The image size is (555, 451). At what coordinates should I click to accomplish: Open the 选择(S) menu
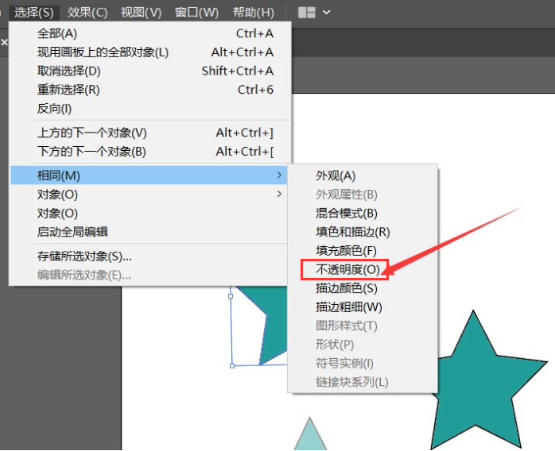pos(34,13)
